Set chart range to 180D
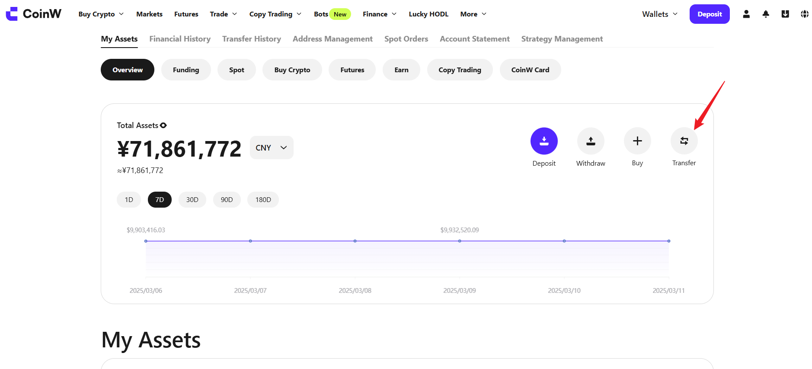The height and width of the screenshot is (369, 812). [x=263, y=199]
